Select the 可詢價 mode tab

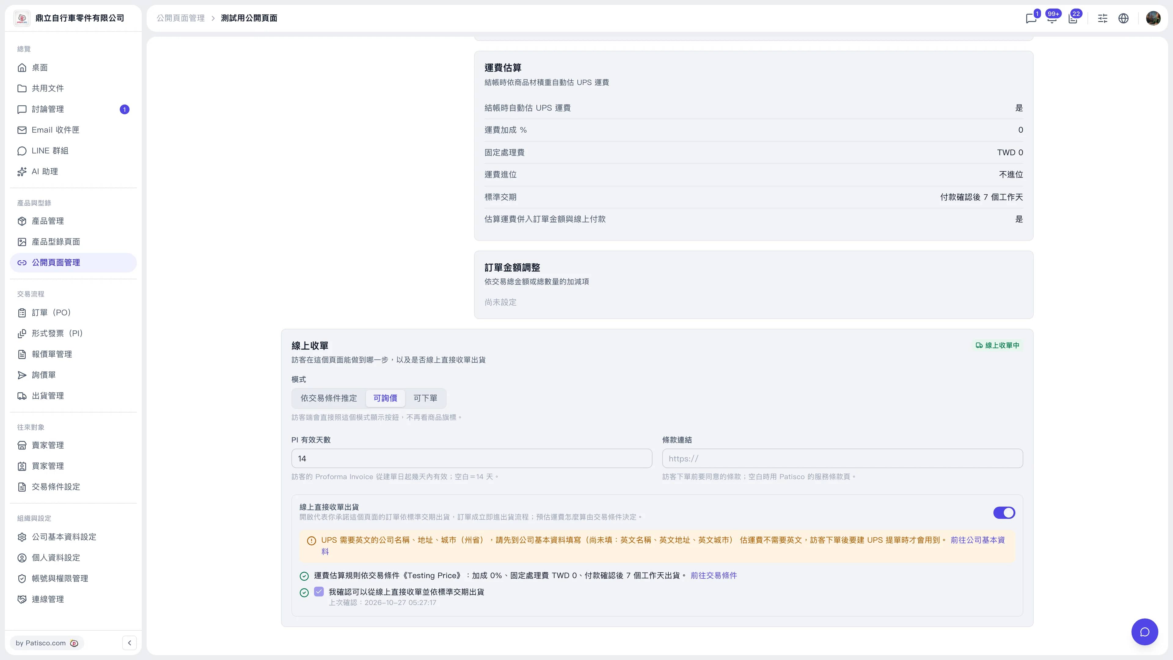385,398
